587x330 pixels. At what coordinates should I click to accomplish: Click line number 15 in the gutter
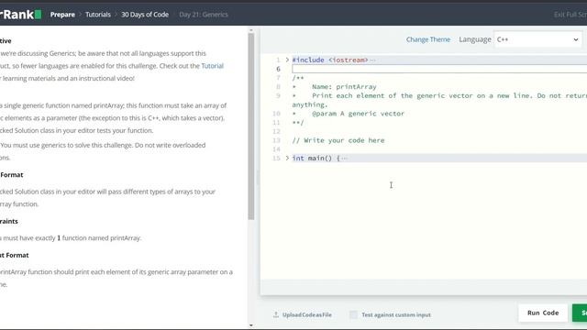coord(276,158)
